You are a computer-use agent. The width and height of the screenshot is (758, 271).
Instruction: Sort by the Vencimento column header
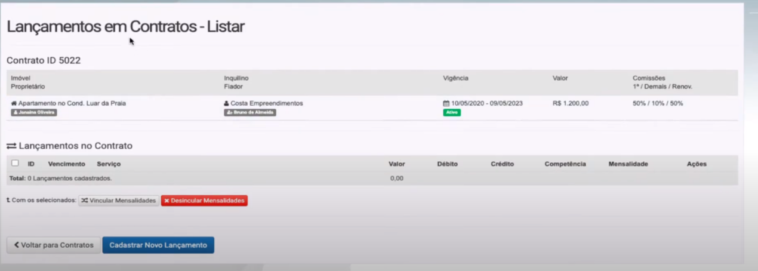pyautogui.click(x=66, y=164)
